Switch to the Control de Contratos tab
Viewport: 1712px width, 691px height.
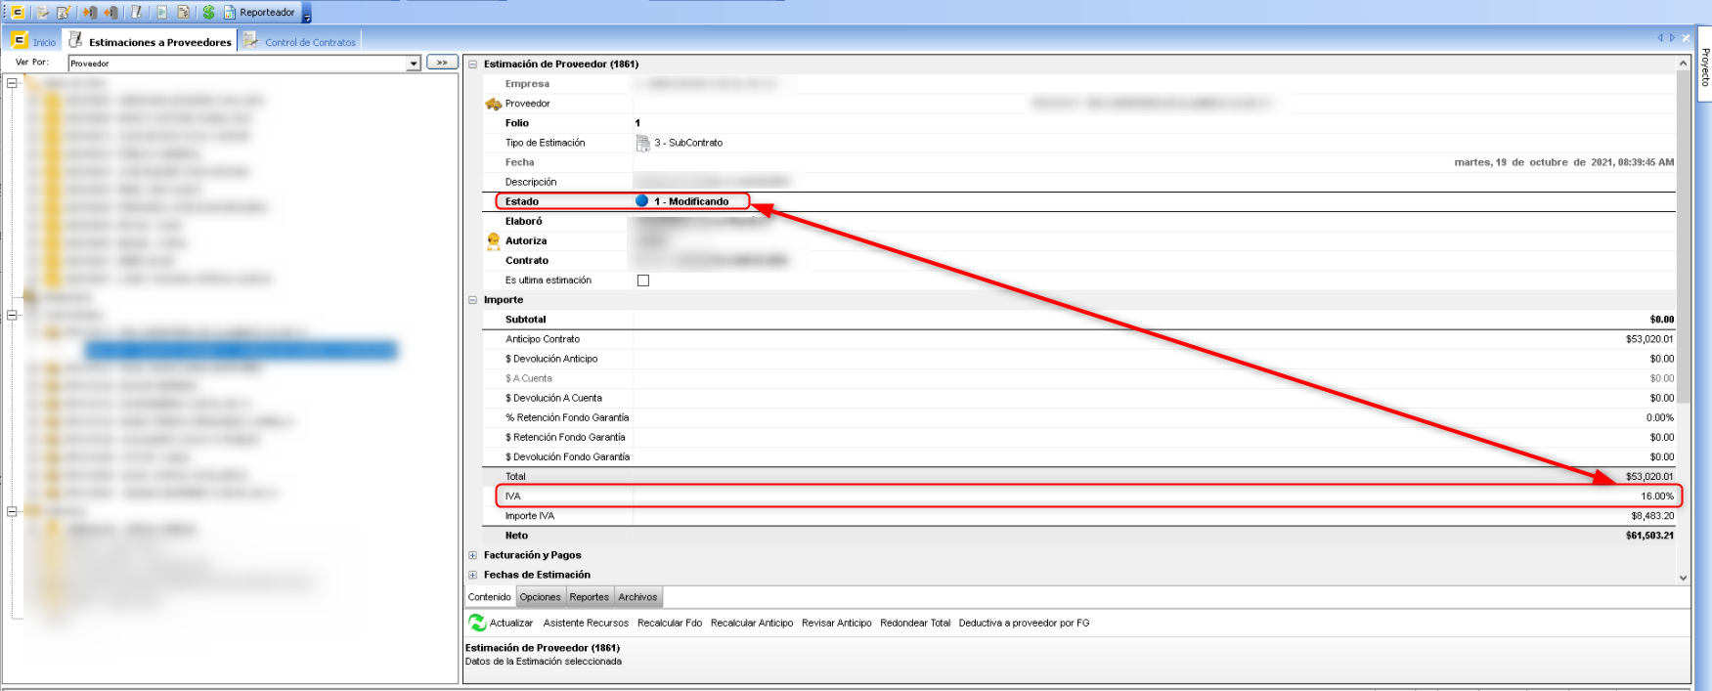coord(309,42)
